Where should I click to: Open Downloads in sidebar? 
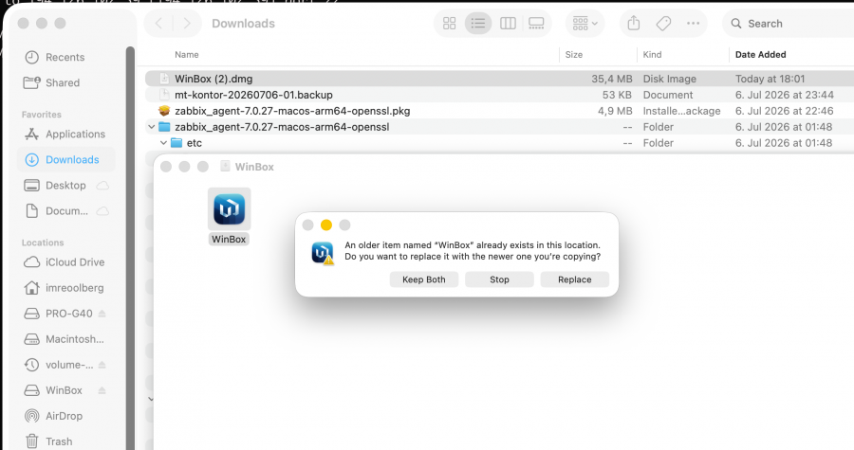(x=66, y=159)
